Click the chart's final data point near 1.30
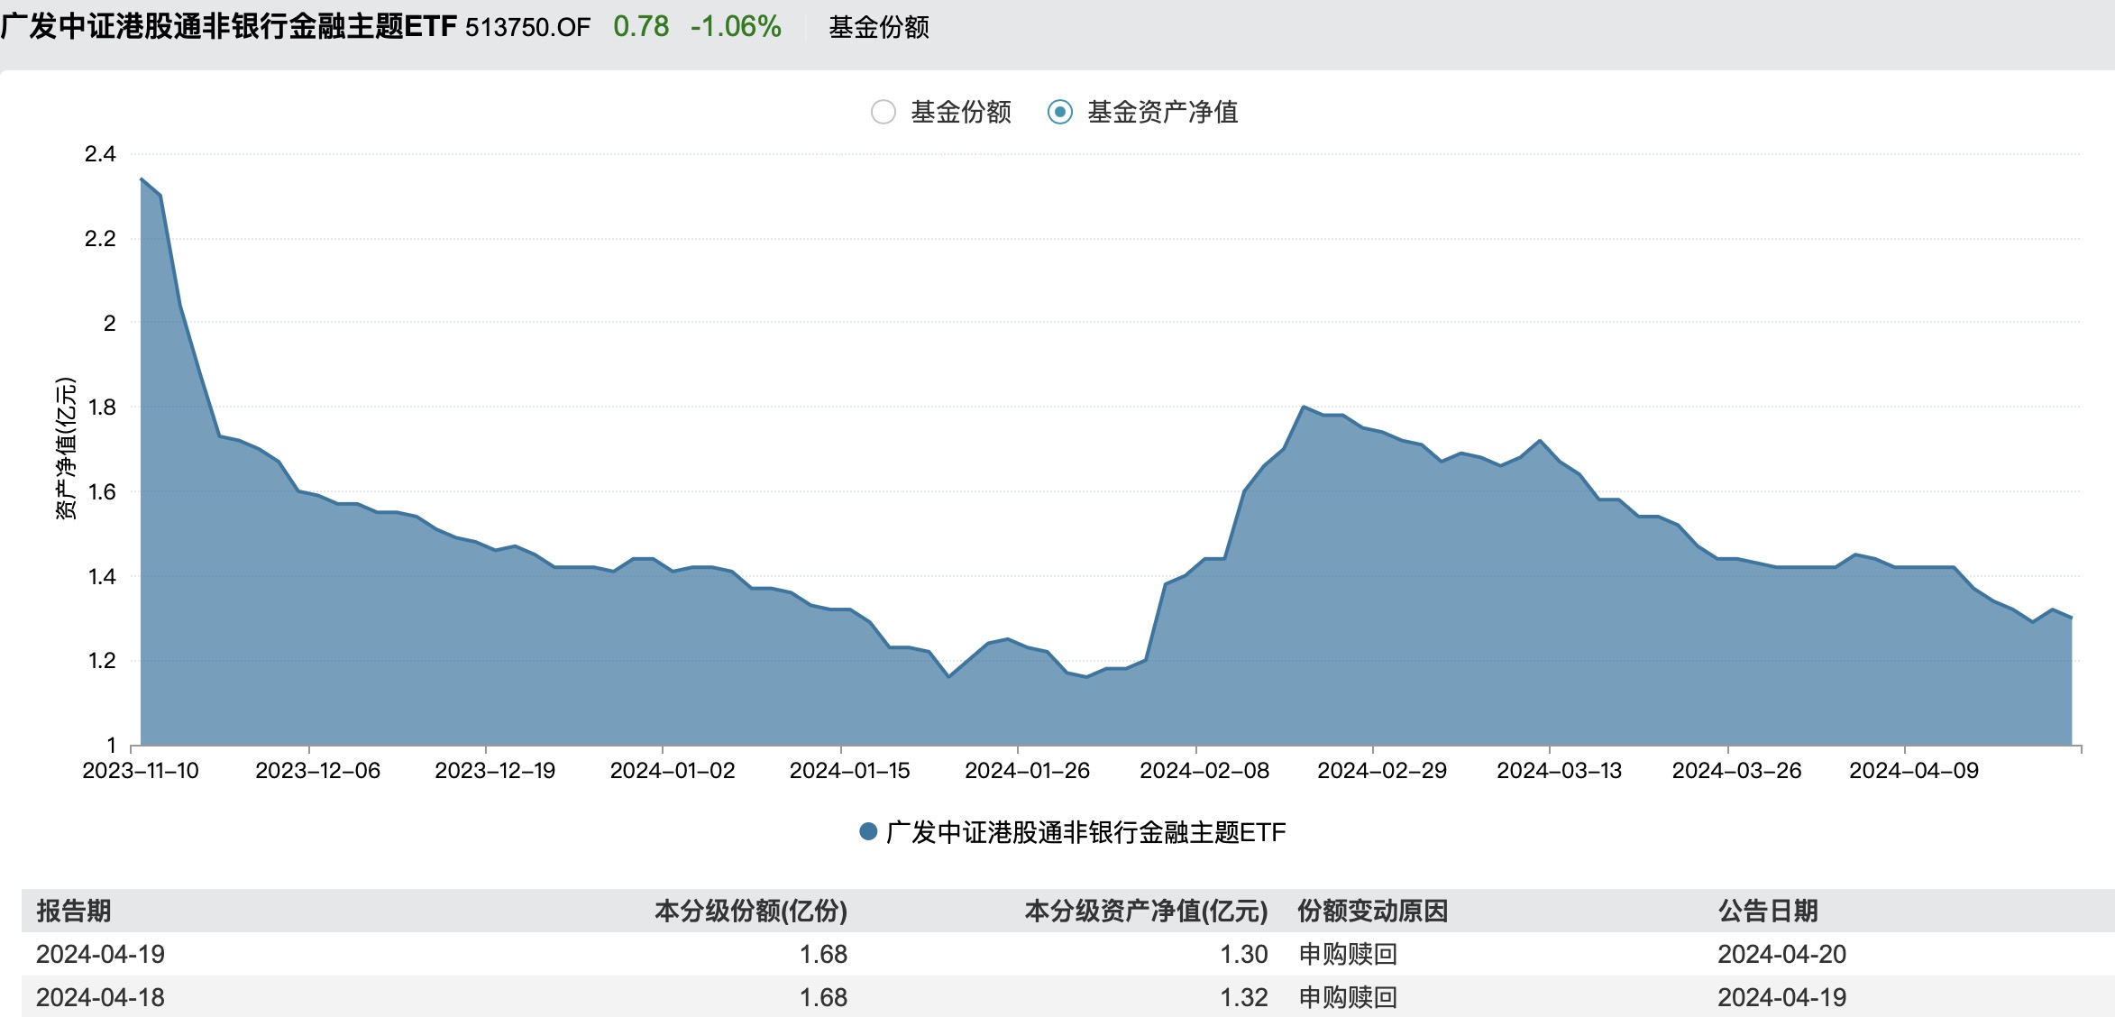This screenshot has width=2115, height=1017. pyautogui.click(x=2071, y=618)
